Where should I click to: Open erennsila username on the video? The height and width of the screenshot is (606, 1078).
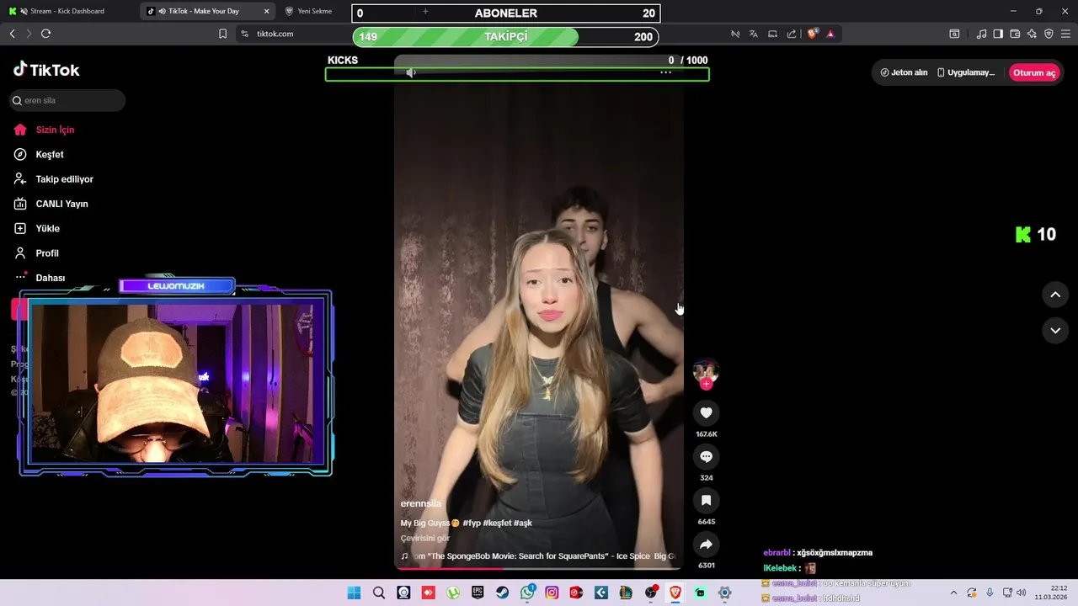pyautogui.click(x=420, y=503)
